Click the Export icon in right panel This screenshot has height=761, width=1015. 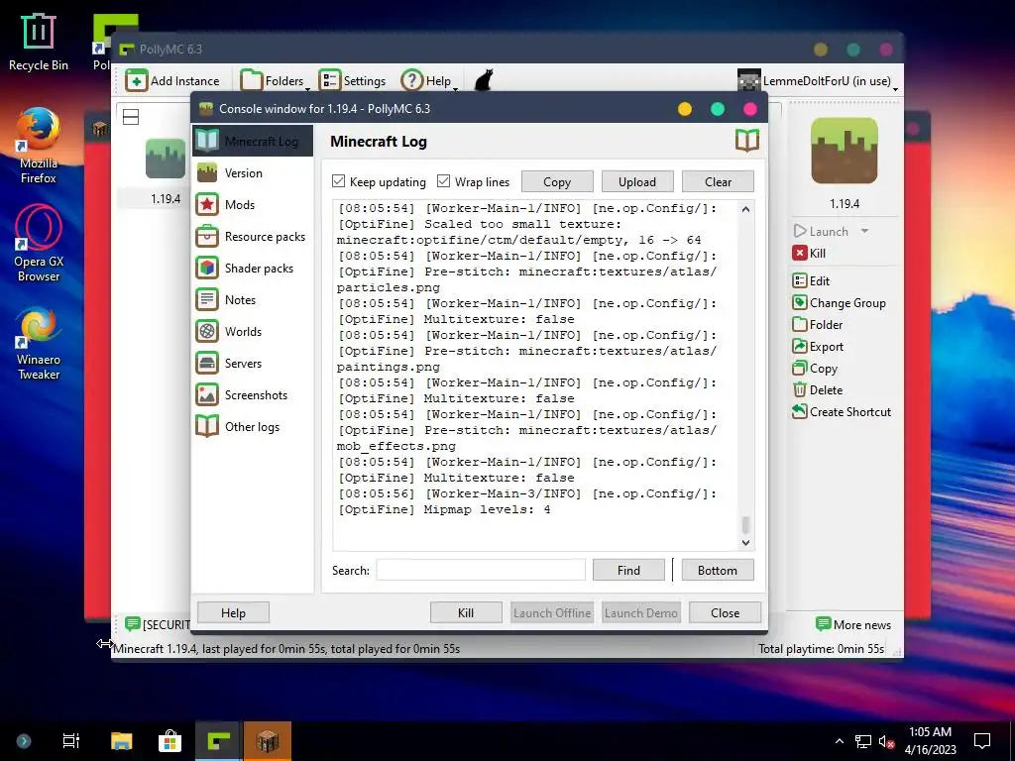click(800, 346)
